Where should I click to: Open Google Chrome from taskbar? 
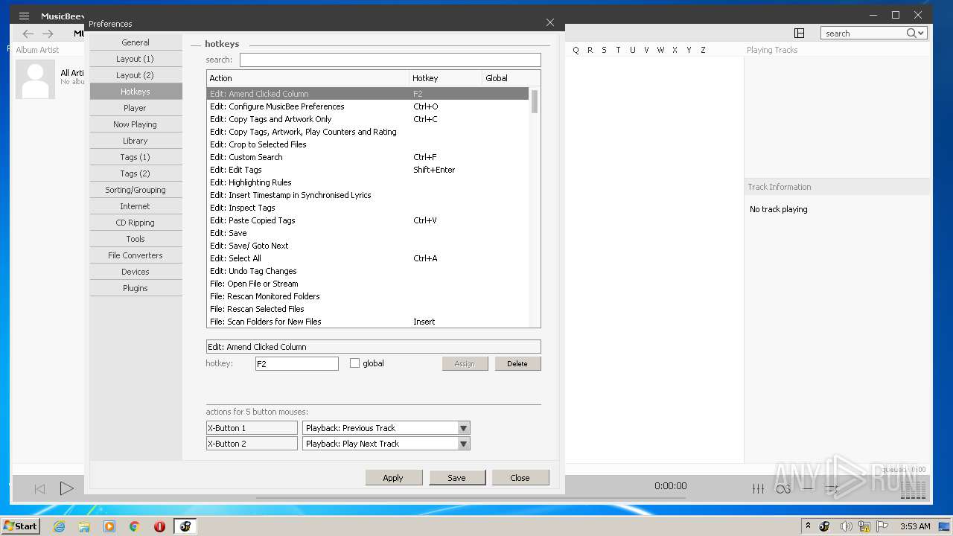[x=135, y=526]
